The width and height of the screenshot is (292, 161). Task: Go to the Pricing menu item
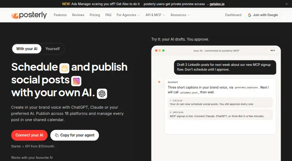pyautogui.click(x=95, y=15)
